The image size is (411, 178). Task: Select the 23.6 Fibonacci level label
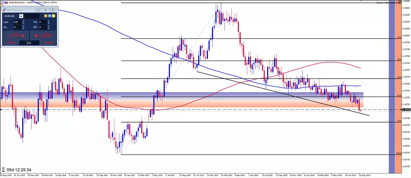(399, 37)
